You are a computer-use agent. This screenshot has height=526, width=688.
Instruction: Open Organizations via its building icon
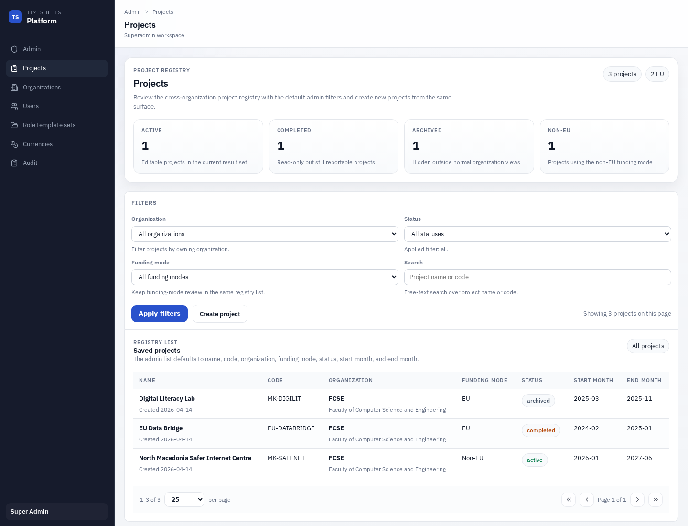pos(14,88)
